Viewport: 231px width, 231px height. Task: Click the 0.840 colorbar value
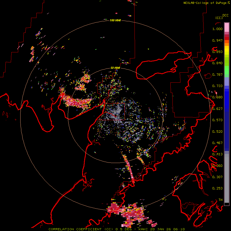tap(217, 63)
